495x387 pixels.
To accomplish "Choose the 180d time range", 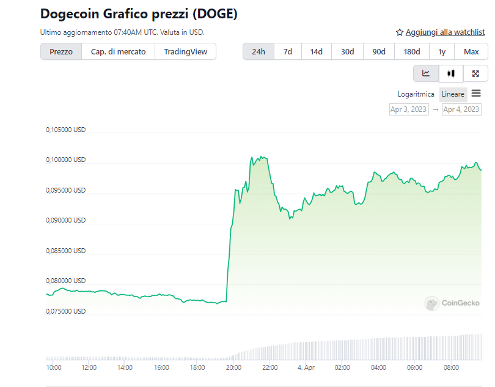I will point(412,51).
